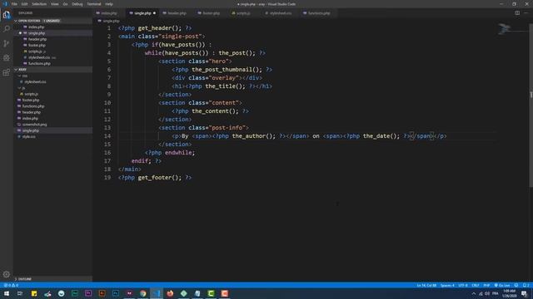The width and height of the screenshot is (533, 299).
Task: Switch to the index.php editor tab
Action: coord(109,13)
